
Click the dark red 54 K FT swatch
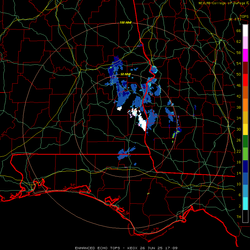(x=245, y=68)
